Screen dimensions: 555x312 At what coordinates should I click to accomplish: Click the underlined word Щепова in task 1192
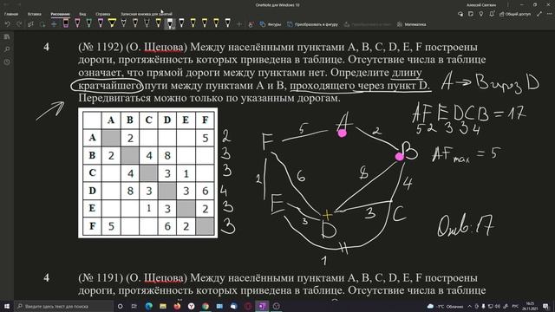(x=164, y=47)
